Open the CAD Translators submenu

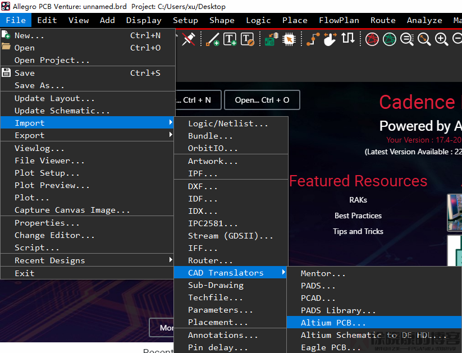(230, 273)
